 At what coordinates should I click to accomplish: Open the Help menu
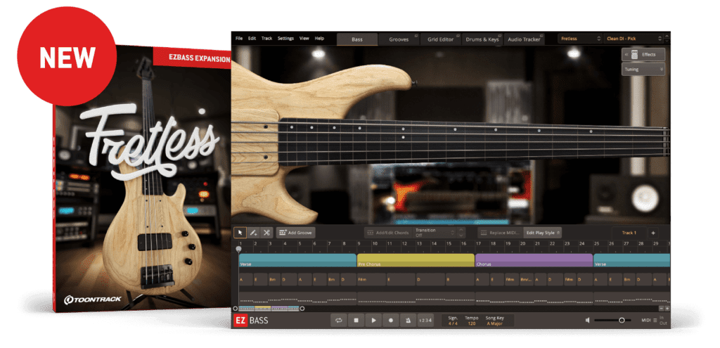(319, 39)
